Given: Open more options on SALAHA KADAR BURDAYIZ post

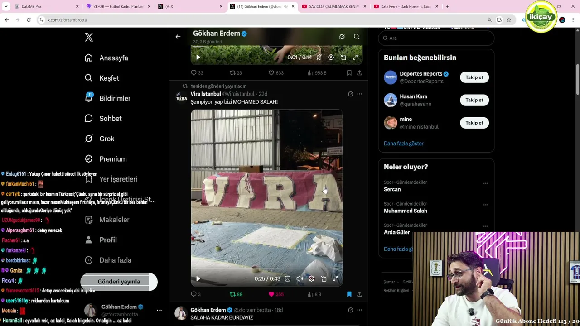Looking at the screenshot, I should tap(359, 310).
